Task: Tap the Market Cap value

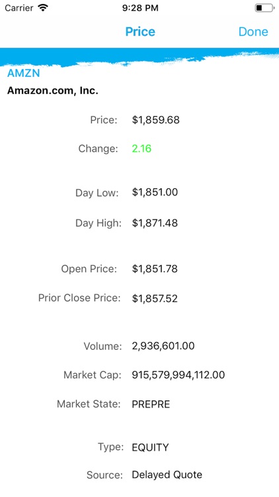Action: point(178,375)
